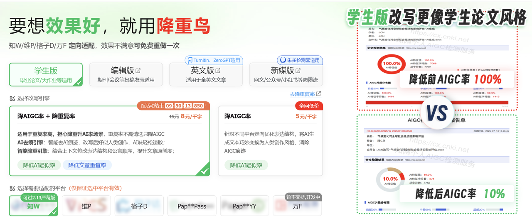Viewport: 532px width, 221px height.
Task: Click external-link icon beside 英文版
Action: pos(218,70)
